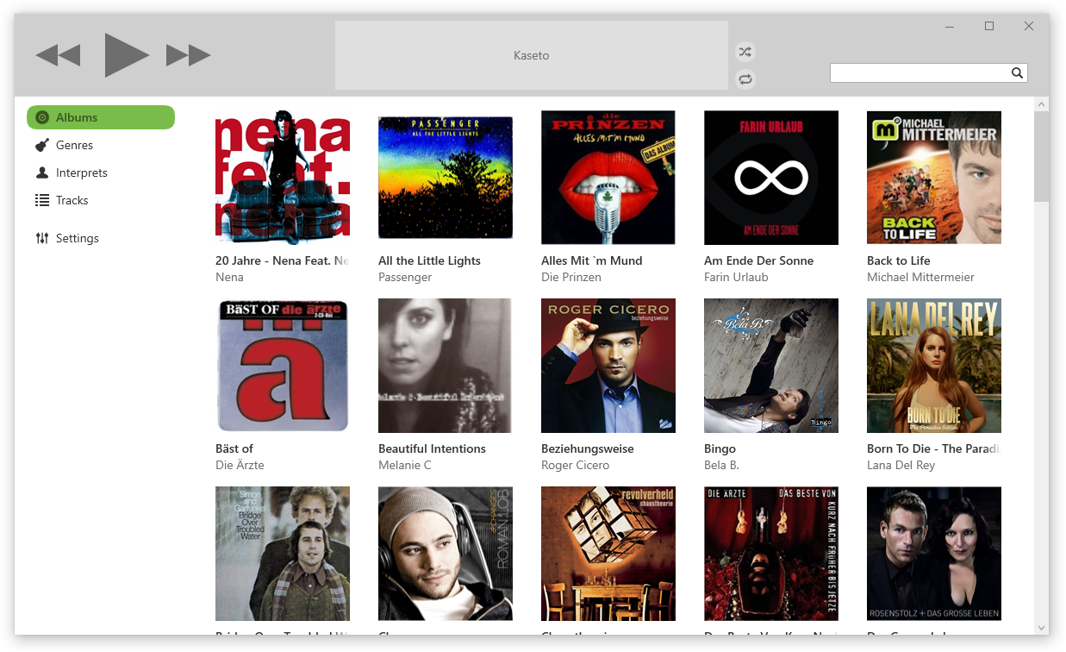
Task: Open the Back to Life album cover
Action: tap(934, 178)
